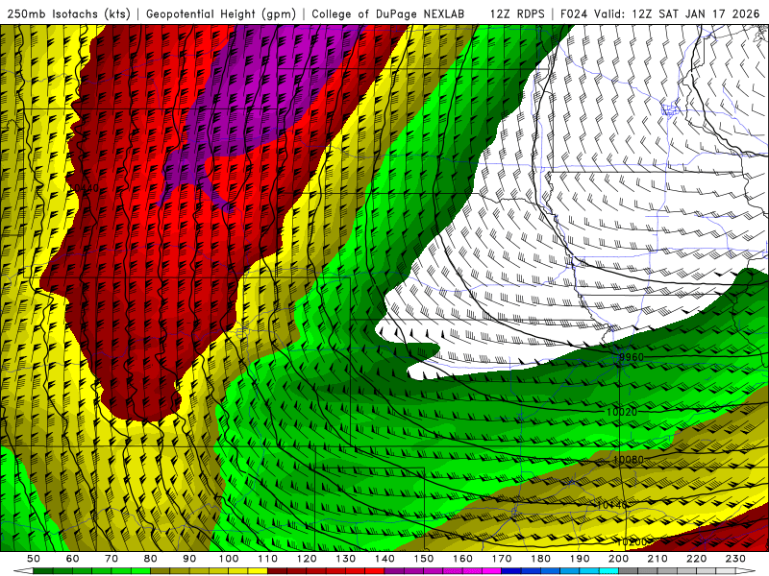This screenshot has width=769, height=576.
Task: Click the 200 value on the color scale
Action: coord(619,559)
